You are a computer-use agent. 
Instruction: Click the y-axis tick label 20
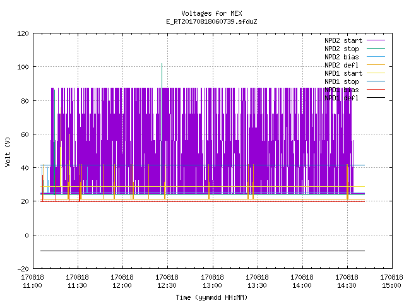click(25, 201)
